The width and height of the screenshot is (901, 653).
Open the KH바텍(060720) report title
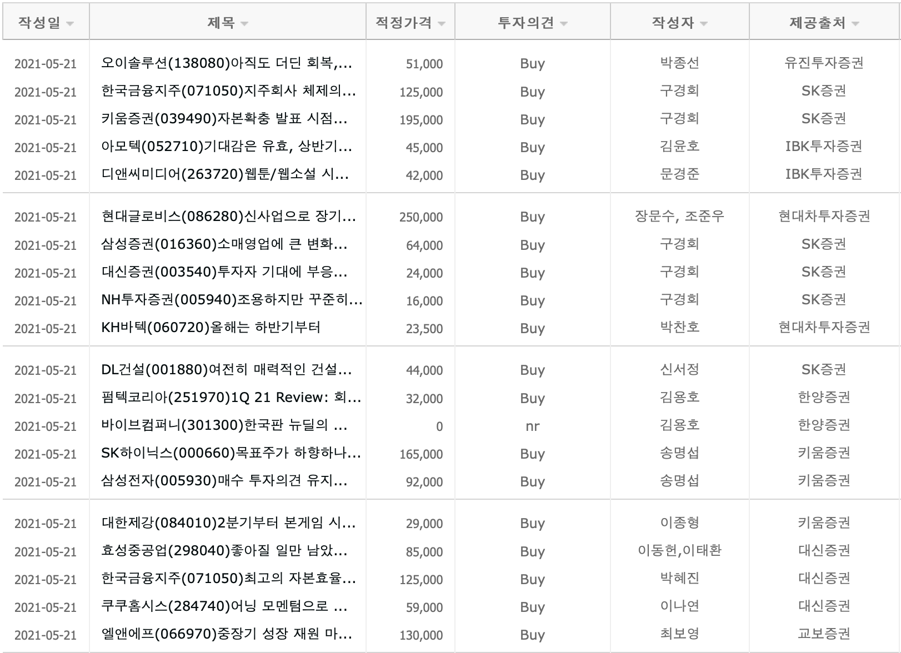click(x=211, y=328)
